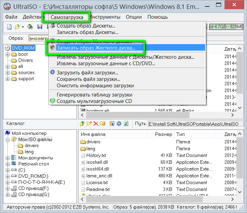The image size is (247, 213).
Task: Open the Помощь menu
Action: (x=158, y=17)
